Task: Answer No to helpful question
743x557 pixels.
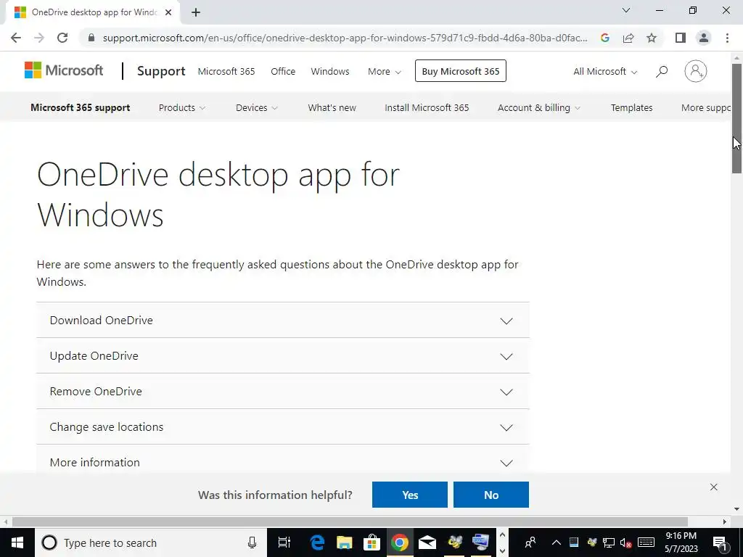Action: (x=491, y=495)
